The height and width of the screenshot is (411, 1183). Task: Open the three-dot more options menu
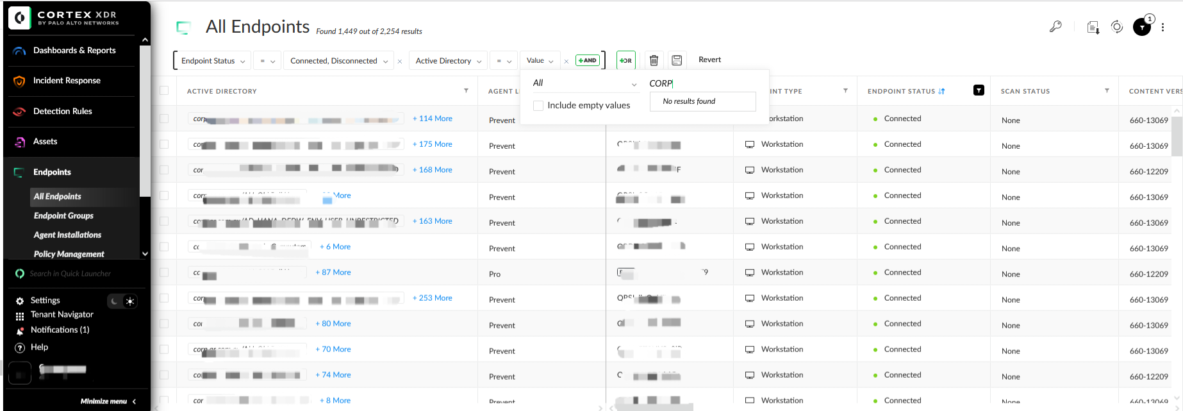point(1162,27)
